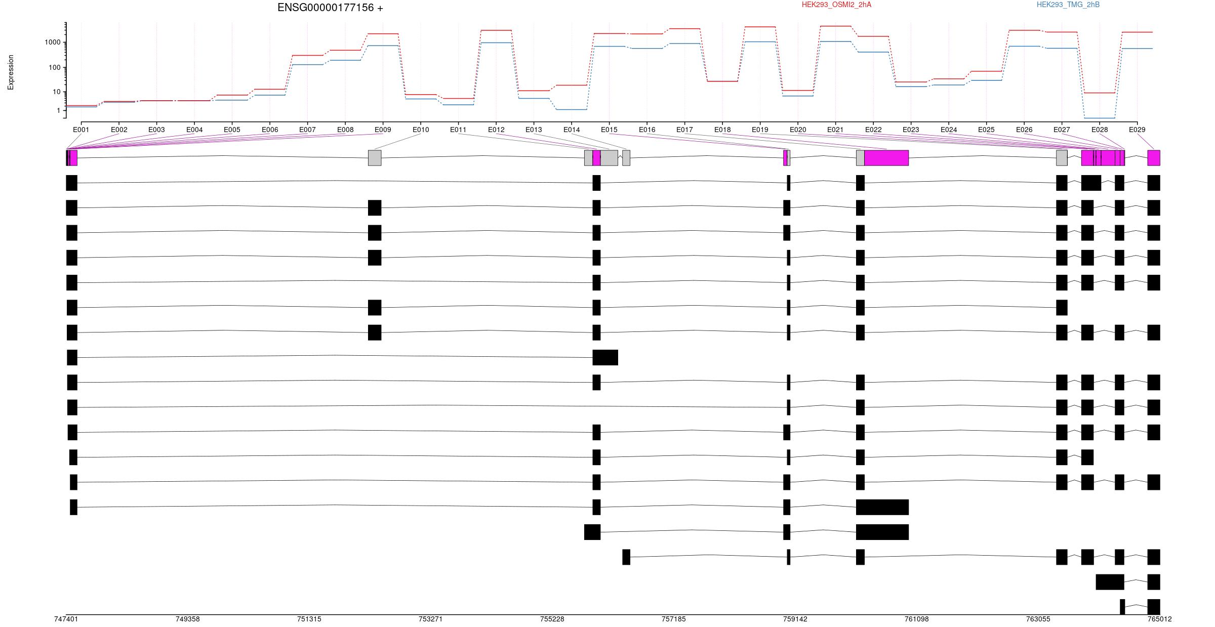Click the E024 exon bin label
This screenshot has height=627, width=1215.
click(x=949, y=130)
